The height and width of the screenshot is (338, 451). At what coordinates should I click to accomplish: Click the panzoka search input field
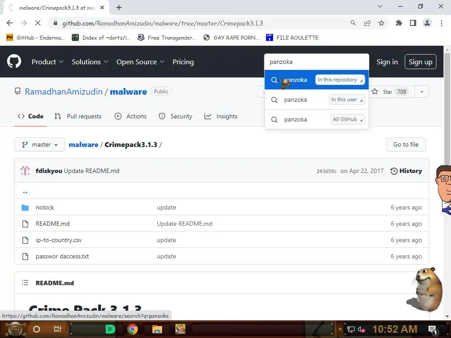pos(316,62)
